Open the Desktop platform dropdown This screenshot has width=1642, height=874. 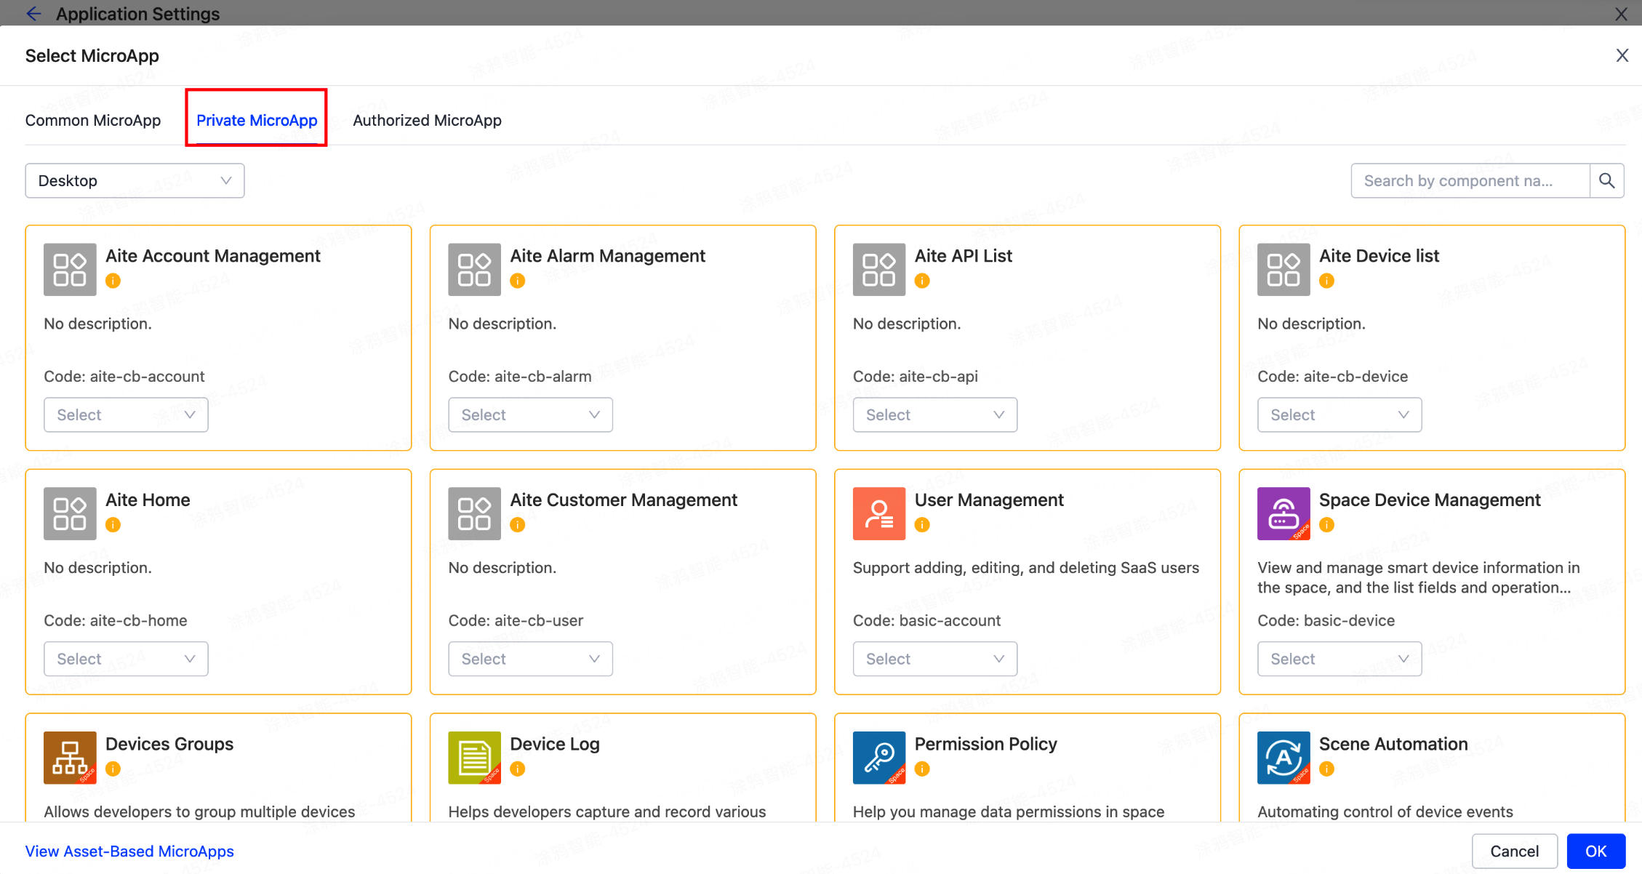135,180
